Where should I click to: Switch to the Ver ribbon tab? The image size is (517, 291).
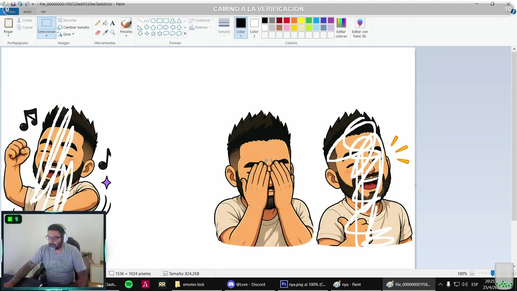point(43,11)
